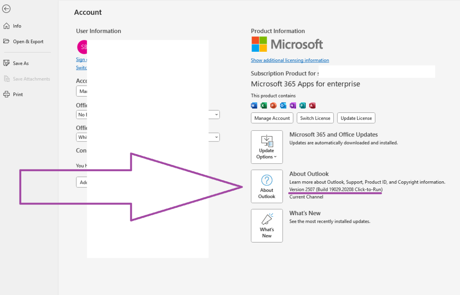460x295 pixels.
Task: Click the Word app icon
Action: 254,106
